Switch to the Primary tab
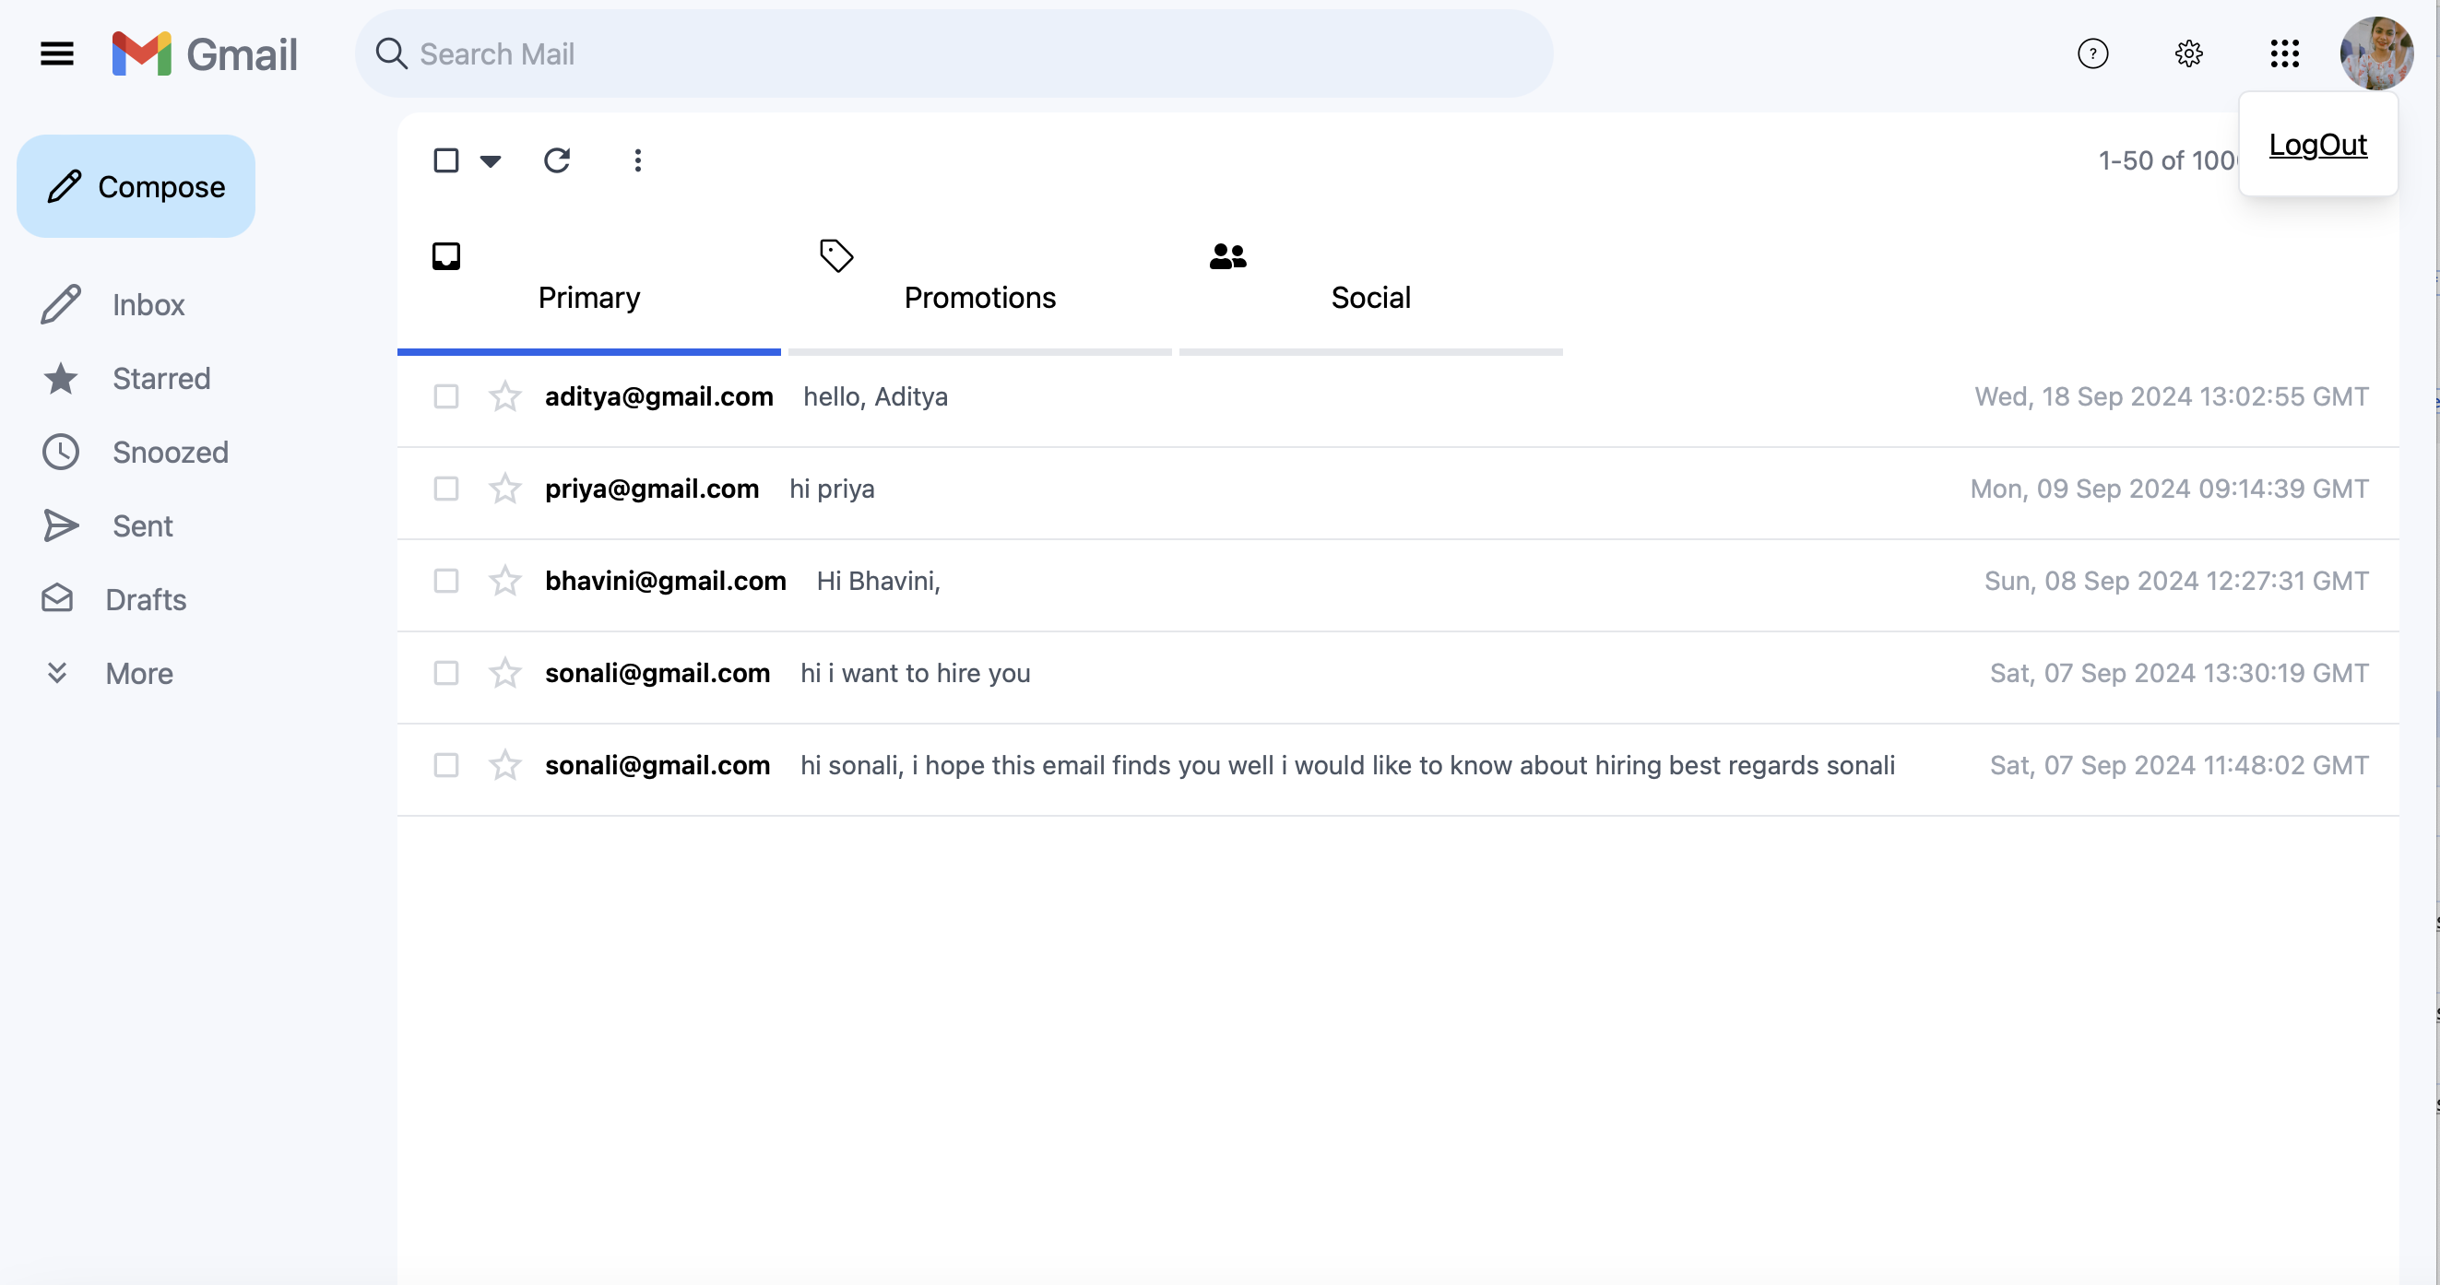This screenshot has width=2440, height=1285. 589,291
